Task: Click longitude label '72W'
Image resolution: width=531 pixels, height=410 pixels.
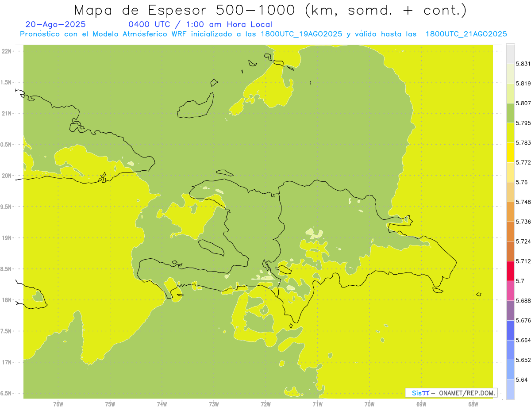Action: point(265,404)
